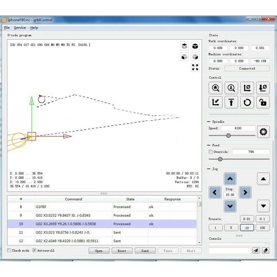This screenshot has height=277, width=277.
Task: Click the Zero XY icon
Action: coord(247,88)
